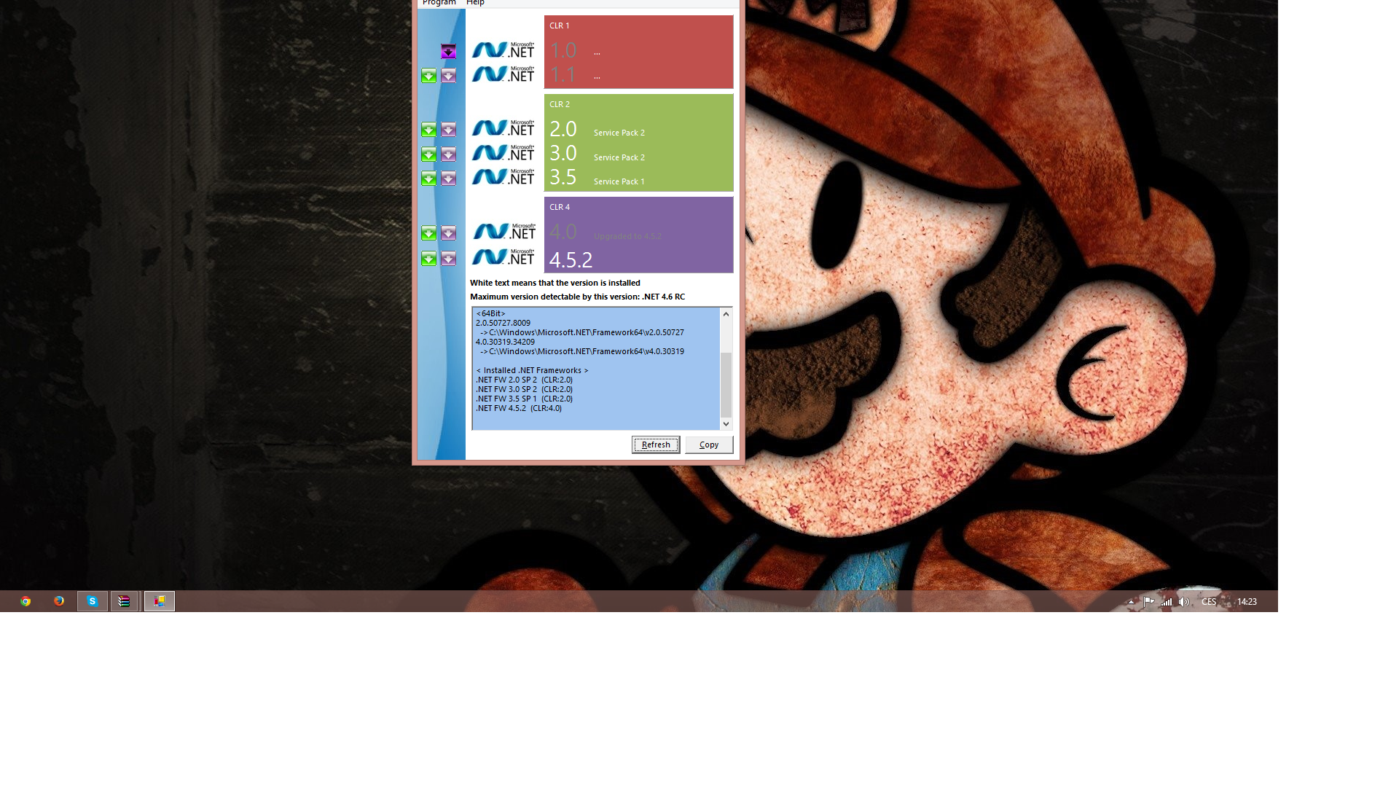Screen dimensions: 1399x787
Task: Click the purple download arrow beside .NET 1.0
Action: [448, 52]
